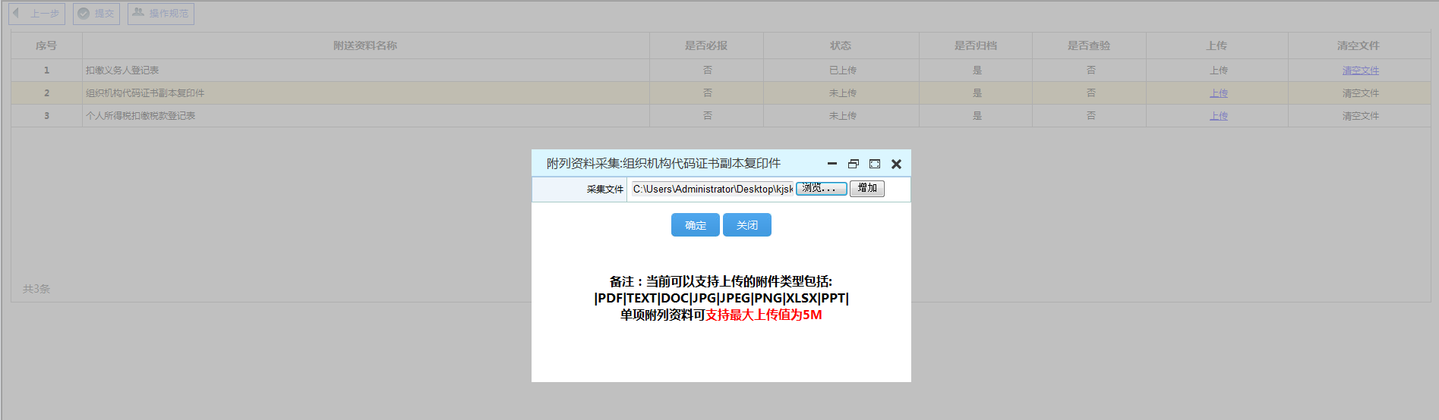Click the 附送资料名称 column header
1439x420 pixels.
tap(365, 45)
